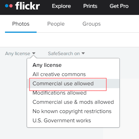Choose Commercial use & mods allowed

pos(73,102)
